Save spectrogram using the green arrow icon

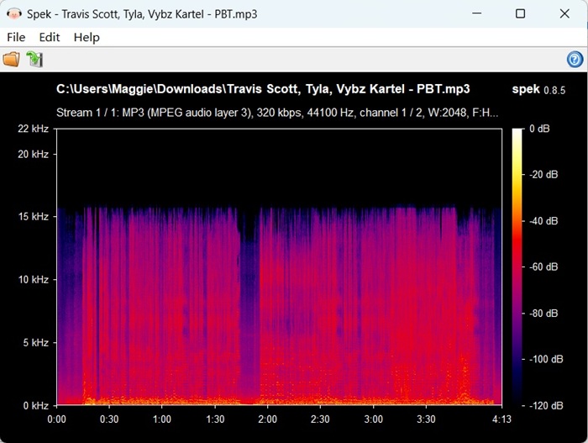[x=34, y=60]
